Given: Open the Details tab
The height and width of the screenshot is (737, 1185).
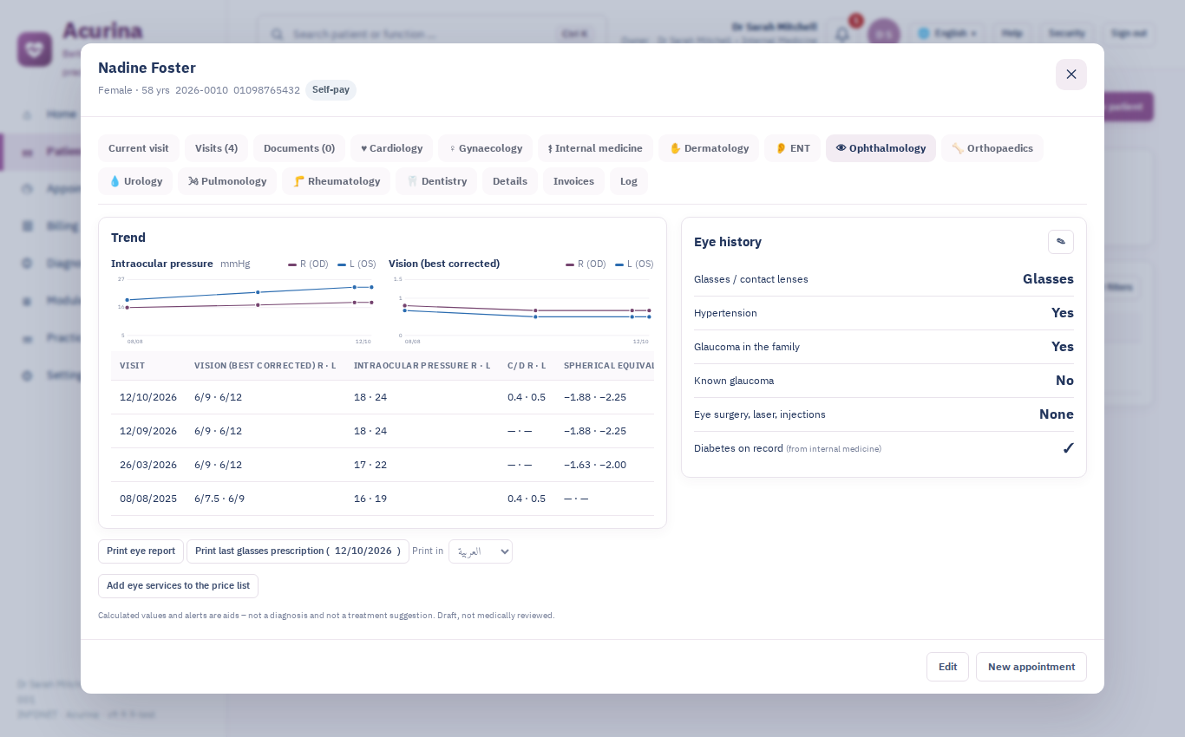Looking at the screenshot, I should click(510, 181).
